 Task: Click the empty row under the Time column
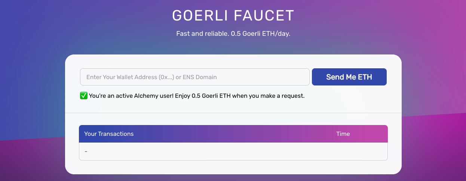(x=343, y=152)
